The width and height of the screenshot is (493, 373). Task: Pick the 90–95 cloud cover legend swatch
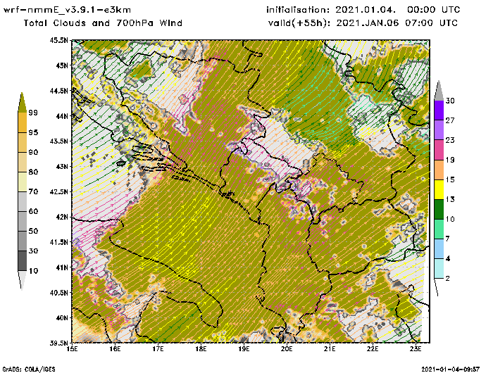point(22,142)
